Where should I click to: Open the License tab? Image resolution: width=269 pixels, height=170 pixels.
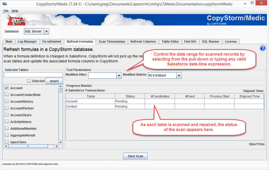(x=231, y=41)
